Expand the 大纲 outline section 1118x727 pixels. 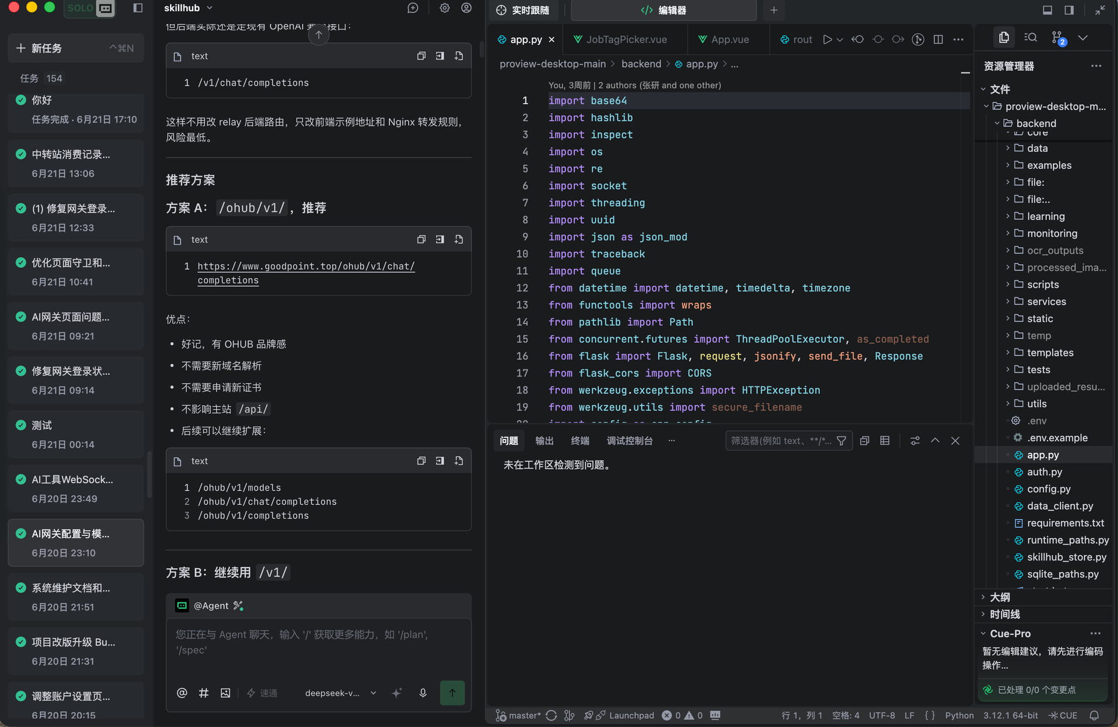click(x=1000, y=597)
